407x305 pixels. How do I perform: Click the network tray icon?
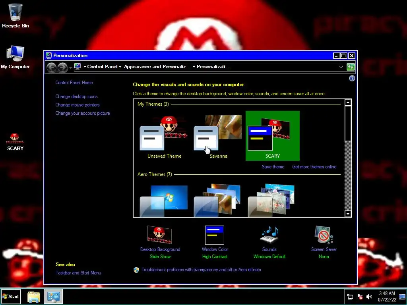click(350, 297)
